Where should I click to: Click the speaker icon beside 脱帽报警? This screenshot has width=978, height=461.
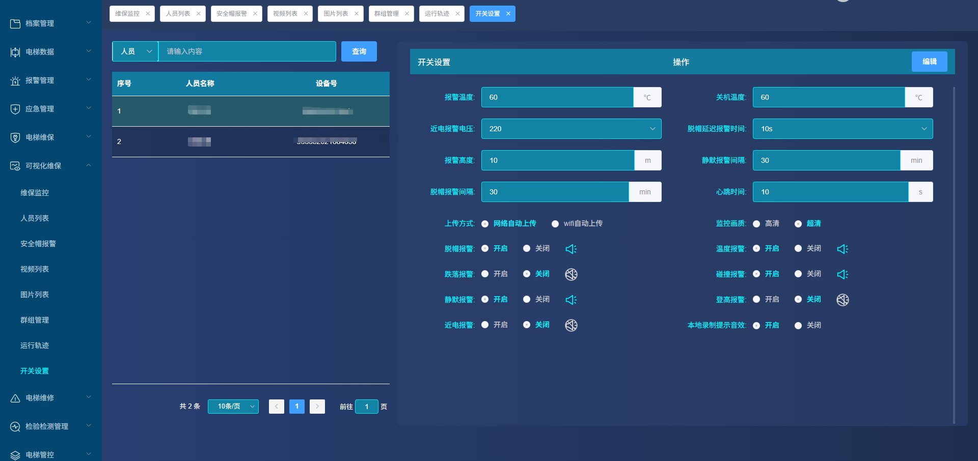point(571,249)
